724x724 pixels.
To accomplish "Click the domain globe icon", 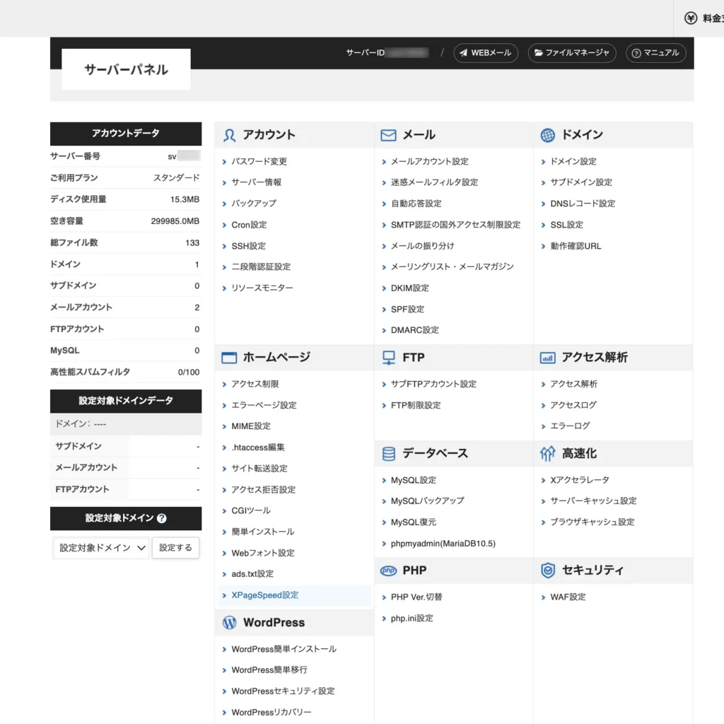I will 547,135.
